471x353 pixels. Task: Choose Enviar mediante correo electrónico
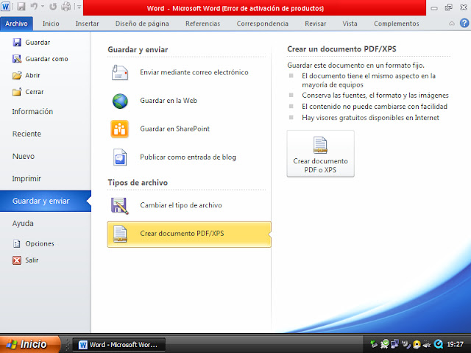pyautogui.click(x=194, y=72)
